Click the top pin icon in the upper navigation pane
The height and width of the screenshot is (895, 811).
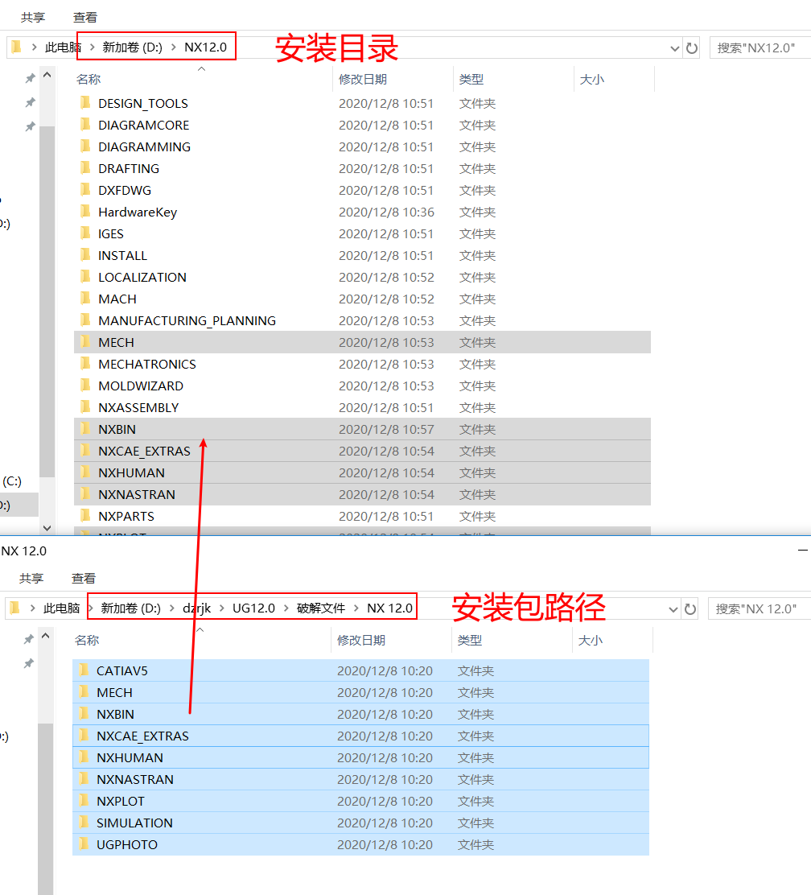pos(30,78)
